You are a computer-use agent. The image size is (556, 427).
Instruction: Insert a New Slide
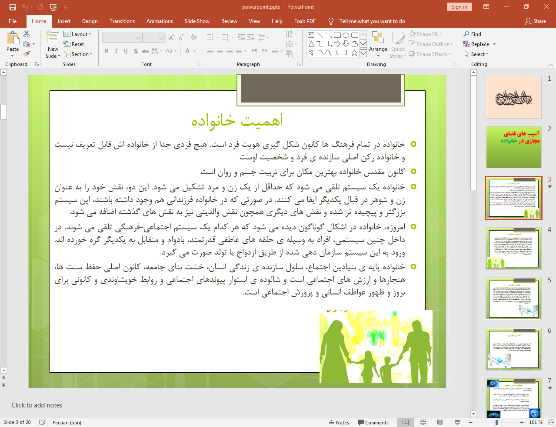[53, 45]
